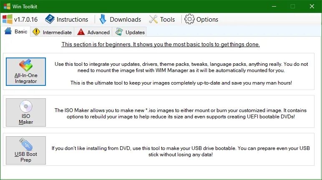Click the USB drive bootable description text
Screen dimensions: 322x180
click(181, 151)
